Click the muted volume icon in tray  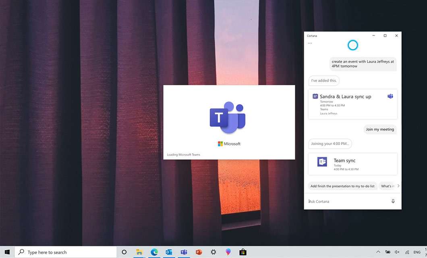pos(397,252)
